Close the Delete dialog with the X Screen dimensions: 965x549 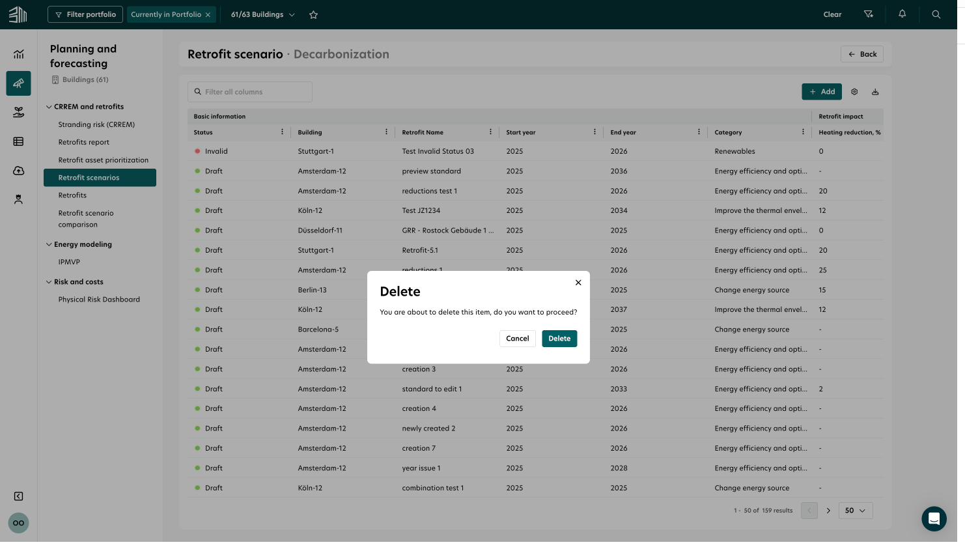578,283
